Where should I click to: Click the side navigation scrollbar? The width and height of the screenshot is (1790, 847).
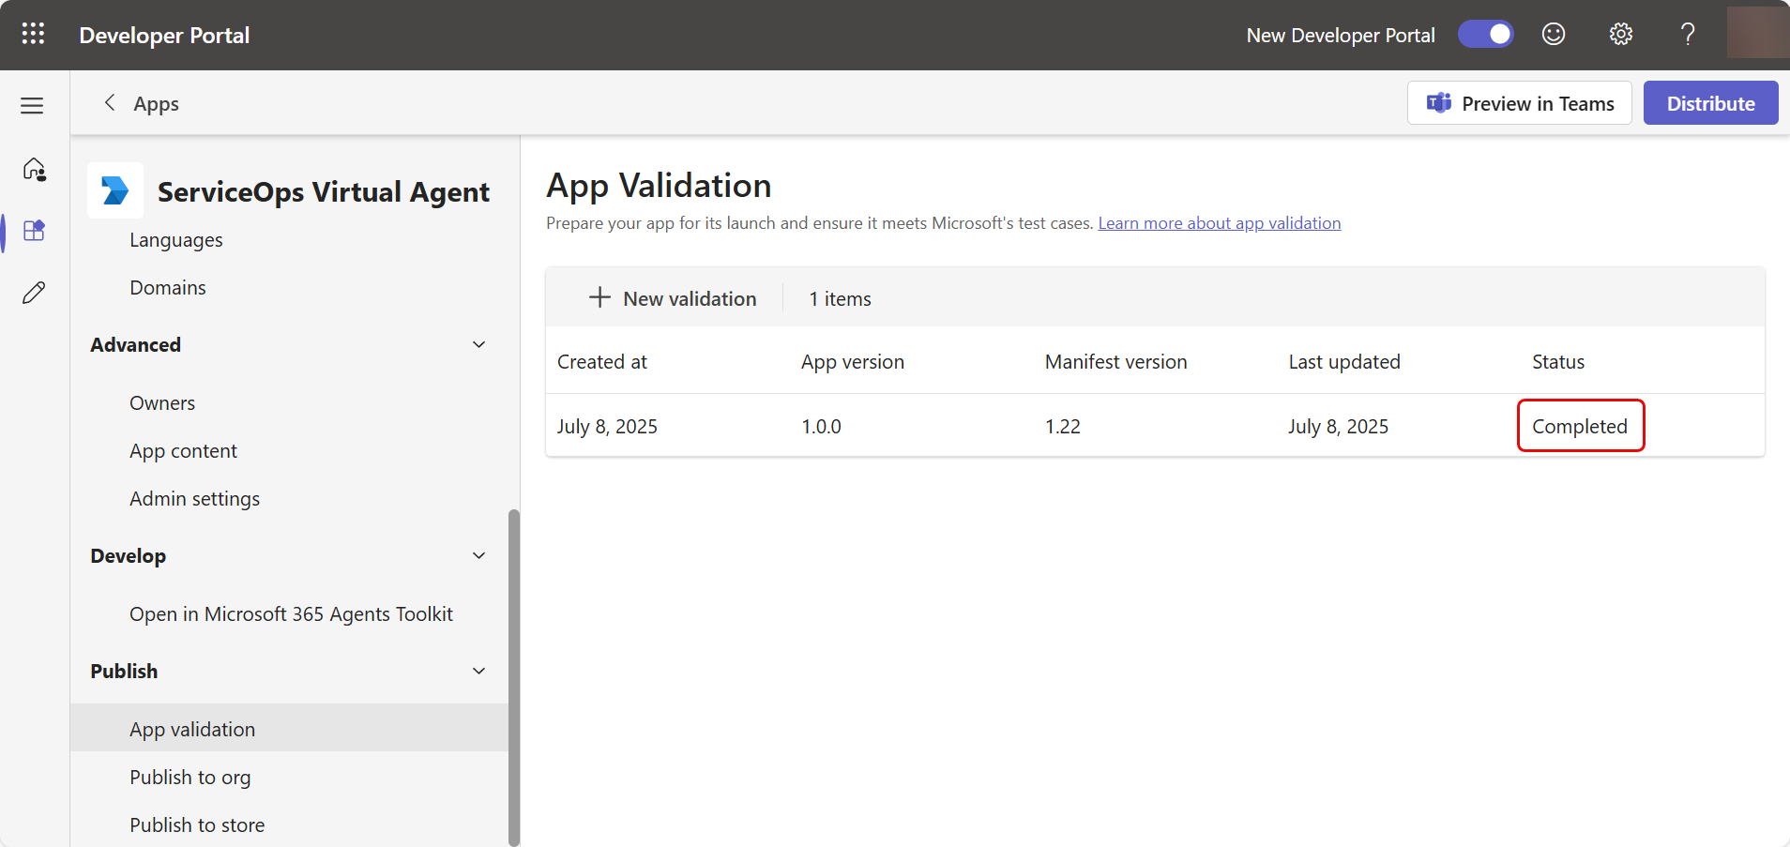(513, 675)
